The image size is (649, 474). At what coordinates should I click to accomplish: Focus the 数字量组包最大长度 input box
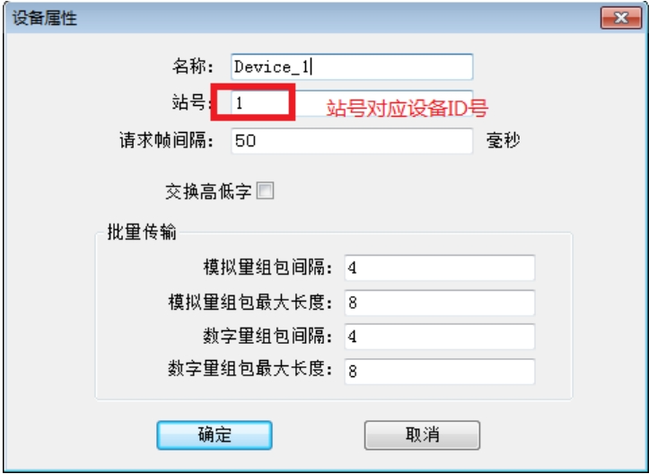coord(440,372)
